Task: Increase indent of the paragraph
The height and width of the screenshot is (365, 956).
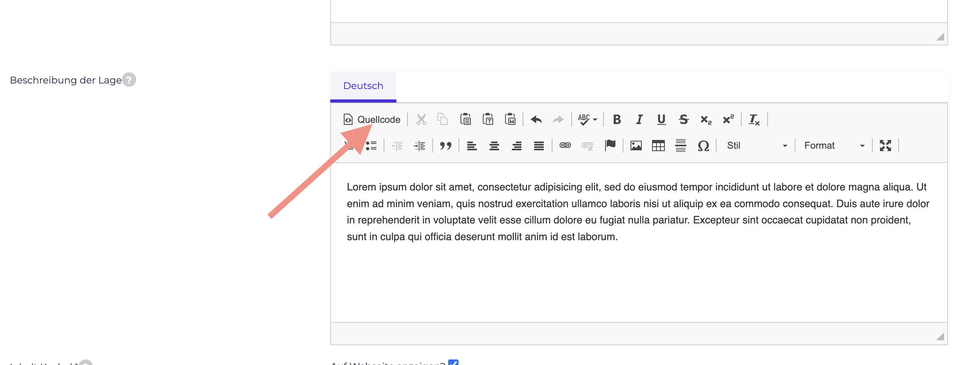Action: coord(419,146)
